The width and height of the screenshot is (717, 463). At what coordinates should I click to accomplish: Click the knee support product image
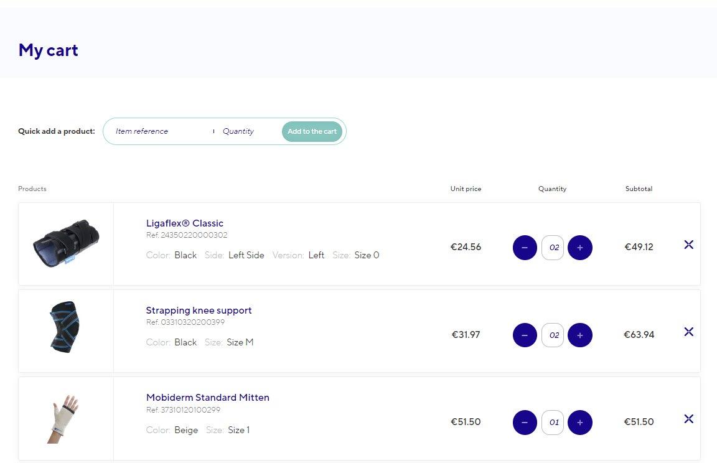65,327
